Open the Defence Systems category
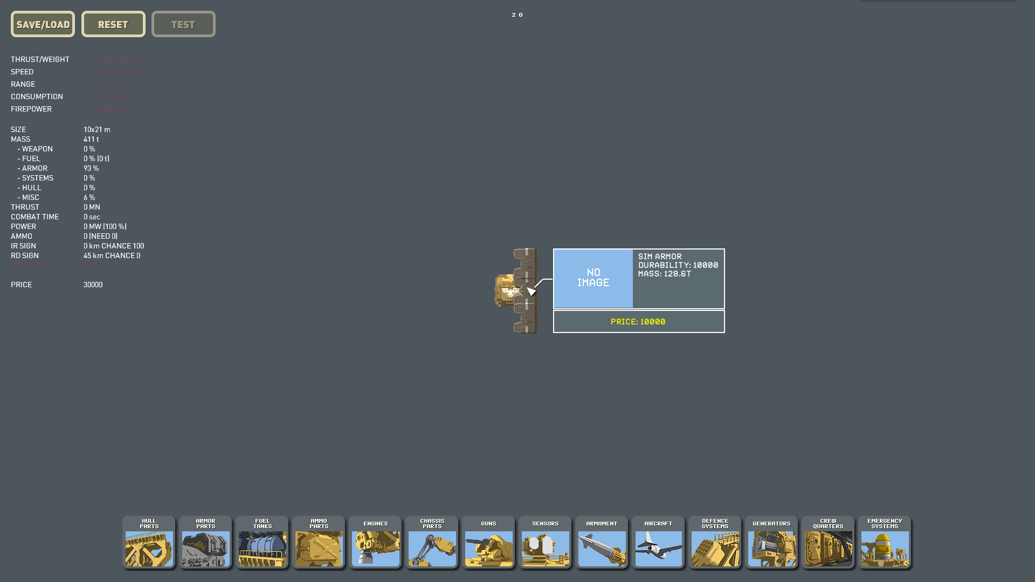This screenshot has width=1035, height=582. click(x=715, y=542)
